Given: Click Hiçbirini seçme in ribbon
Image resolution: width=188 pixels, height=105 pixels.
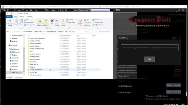Looking at the screenshot, I should (x=98, y=22).
